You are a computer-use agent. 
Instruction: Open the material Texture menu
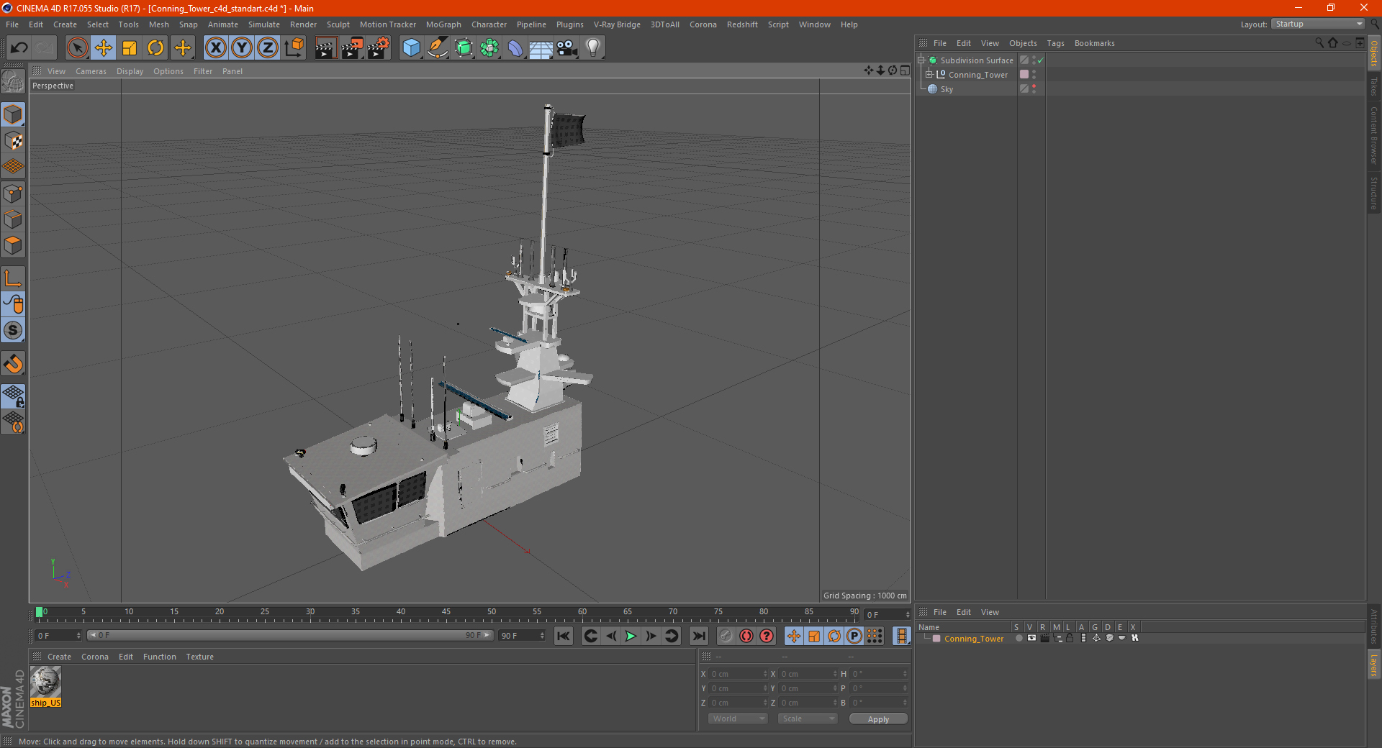(199, 657)
